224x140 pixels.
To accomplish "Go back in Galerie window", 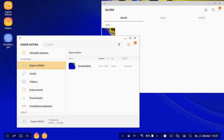I will (x=105, y=3).
